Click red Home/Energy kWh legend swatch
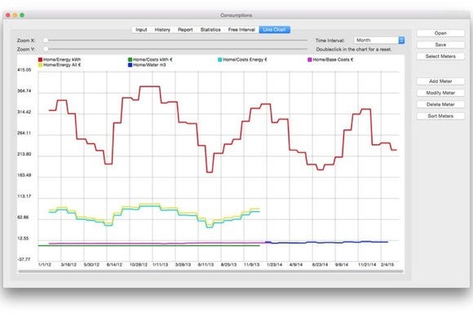This screenshot has width=473, height=316. [x=40, y=59]
